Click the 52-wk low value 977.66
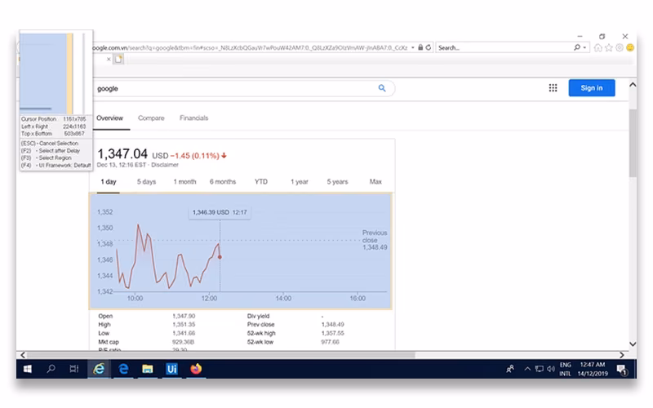653x408 pixels. (330, 342)
